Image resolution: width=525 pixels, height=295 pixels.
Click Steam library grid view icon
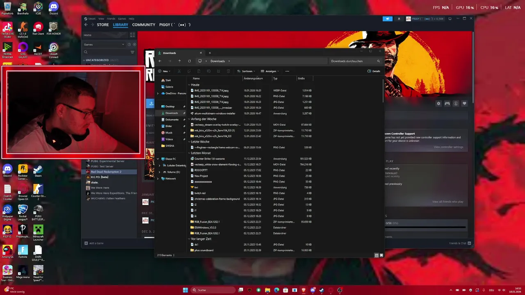tap(132, 35)
